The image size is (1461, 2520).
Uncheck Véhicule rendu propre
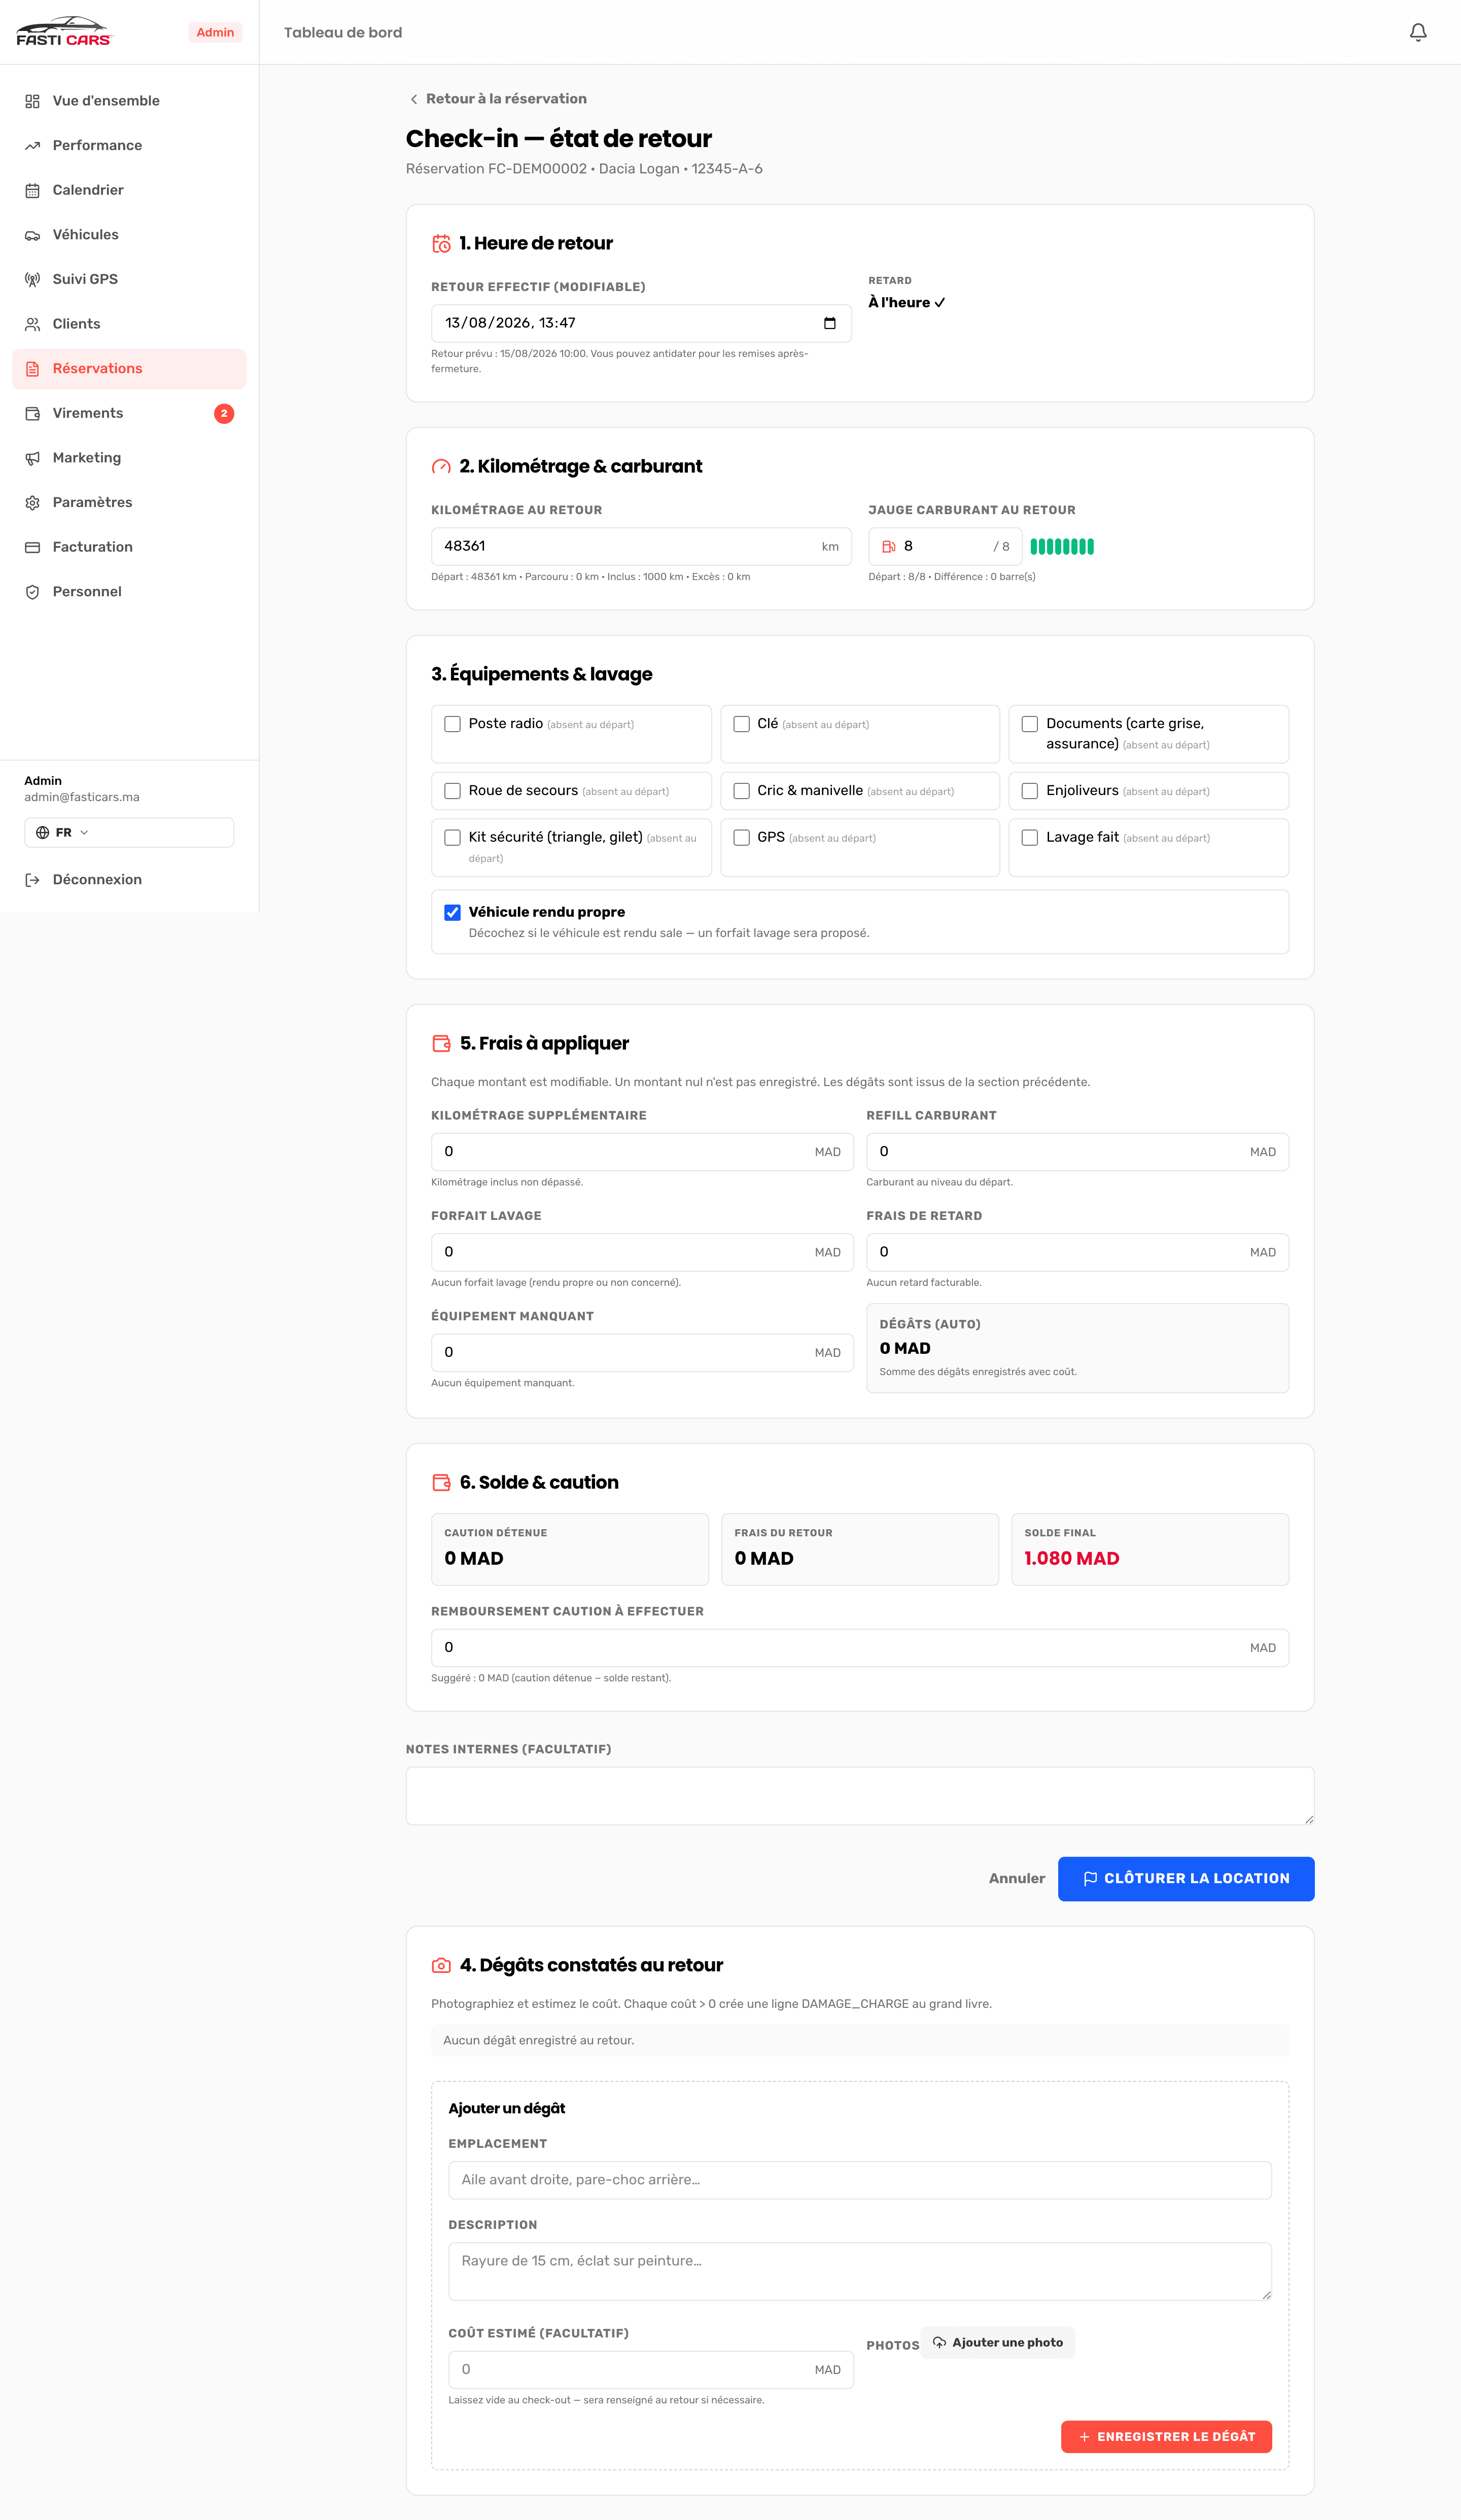coord(453,912)
